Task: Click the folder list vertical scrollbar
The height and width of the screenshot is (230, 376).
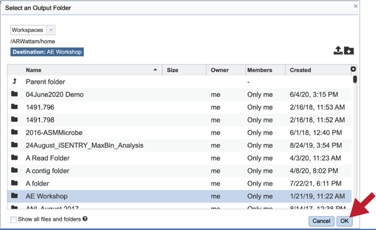Action: pyautogui.click(x=355, y=141)
